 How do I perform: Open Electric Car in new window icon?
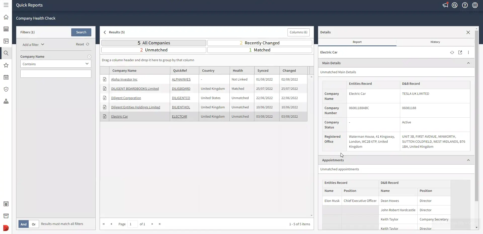tap(460, 52)
